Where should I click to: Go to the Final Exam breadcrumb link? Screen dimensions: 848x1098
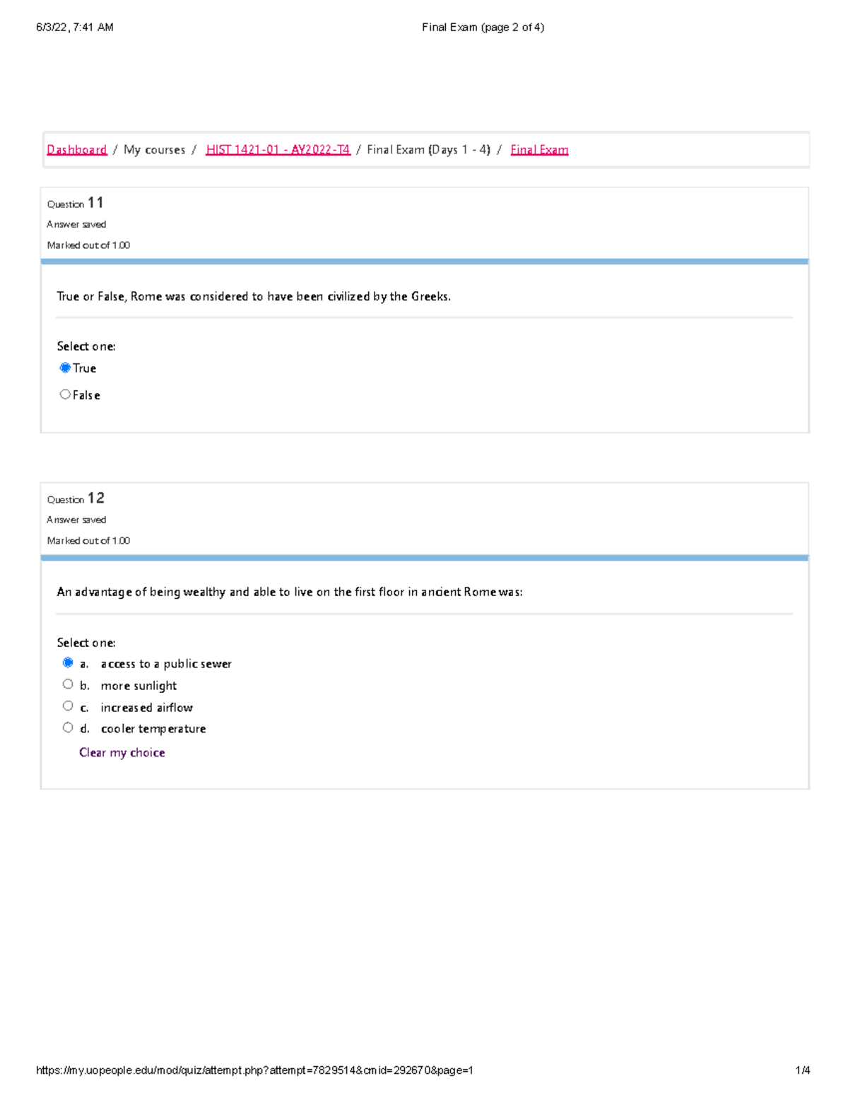pos(539,150)
